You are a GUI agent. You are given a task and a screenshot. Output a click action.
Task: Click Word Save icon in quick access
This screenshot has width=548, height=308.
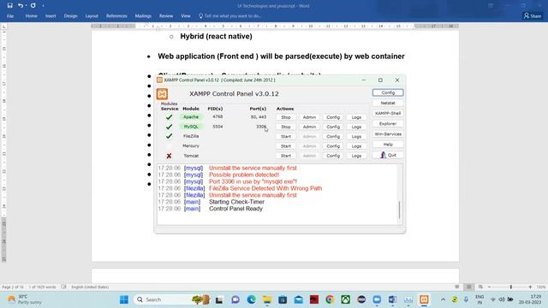coord(9,6)
